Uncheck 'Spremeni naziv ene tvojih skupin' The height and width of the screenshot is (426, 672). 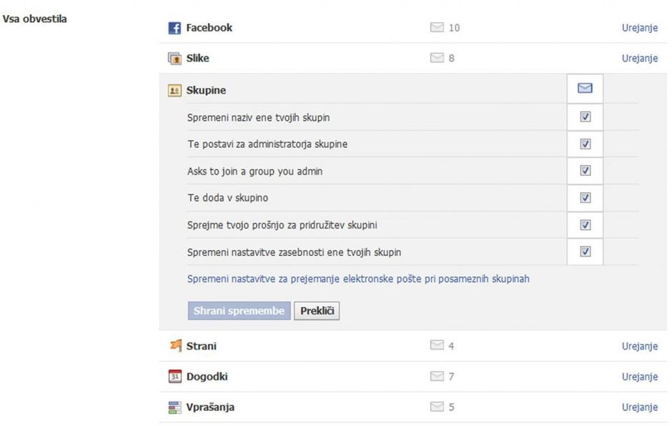584,117
